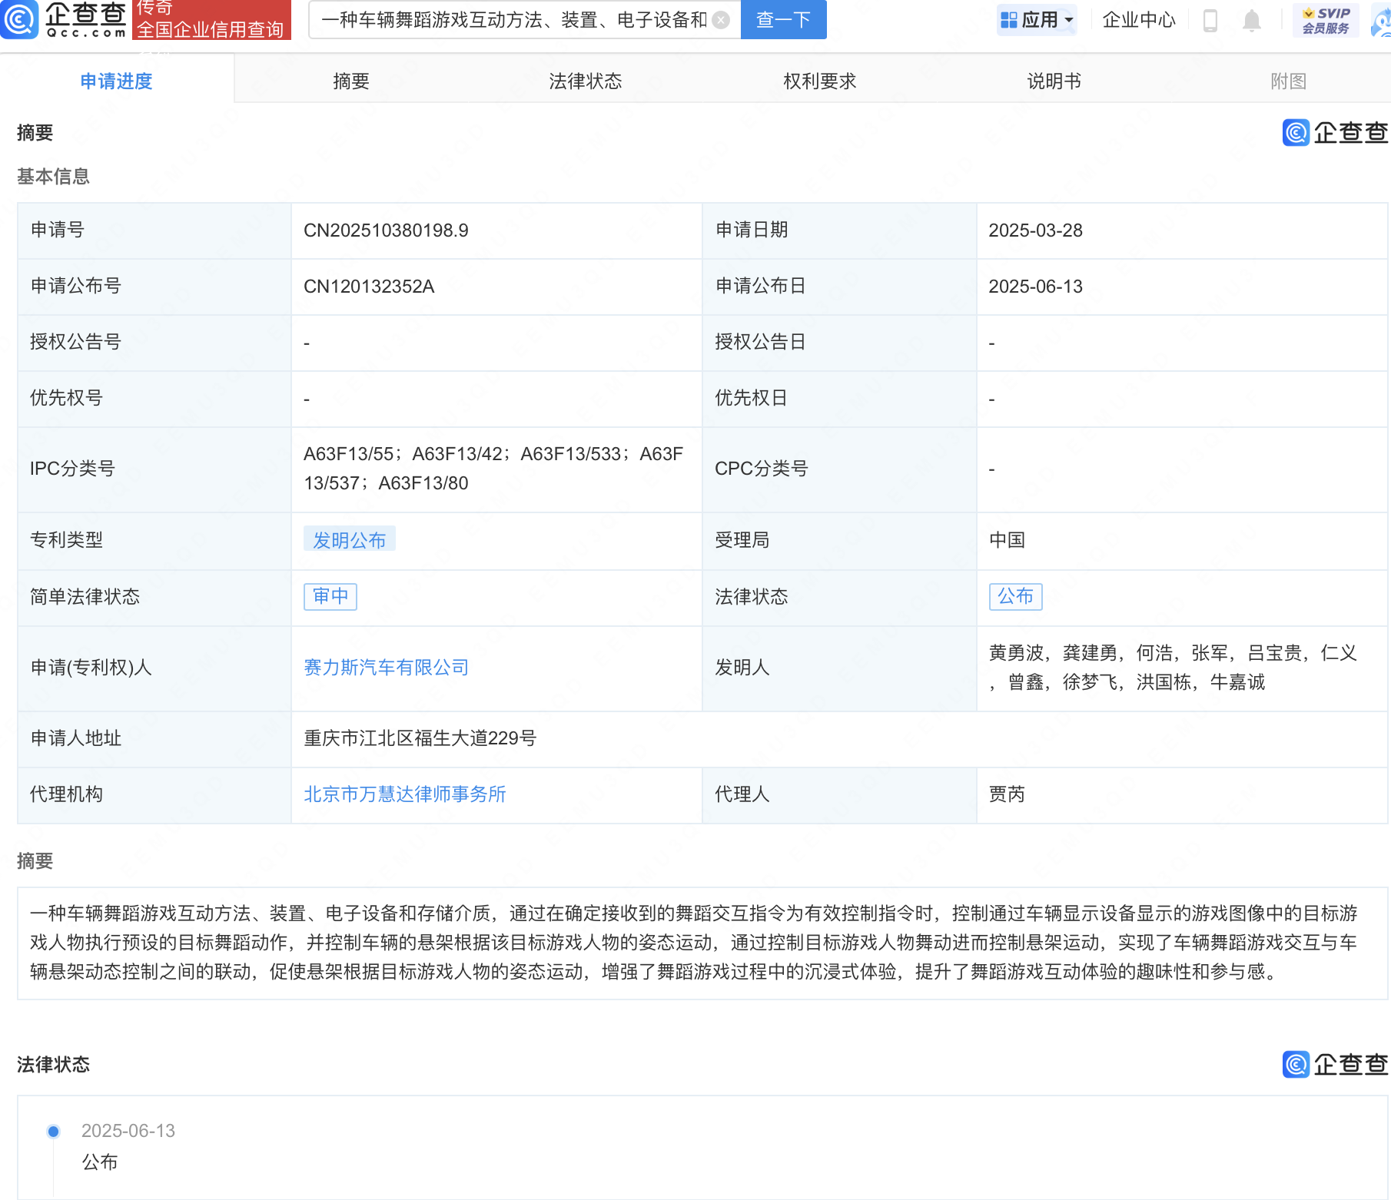The width and height of the screenshot is (1391, 1200).
Task: Click the 查一下 search button
Action: pos(783,19)
